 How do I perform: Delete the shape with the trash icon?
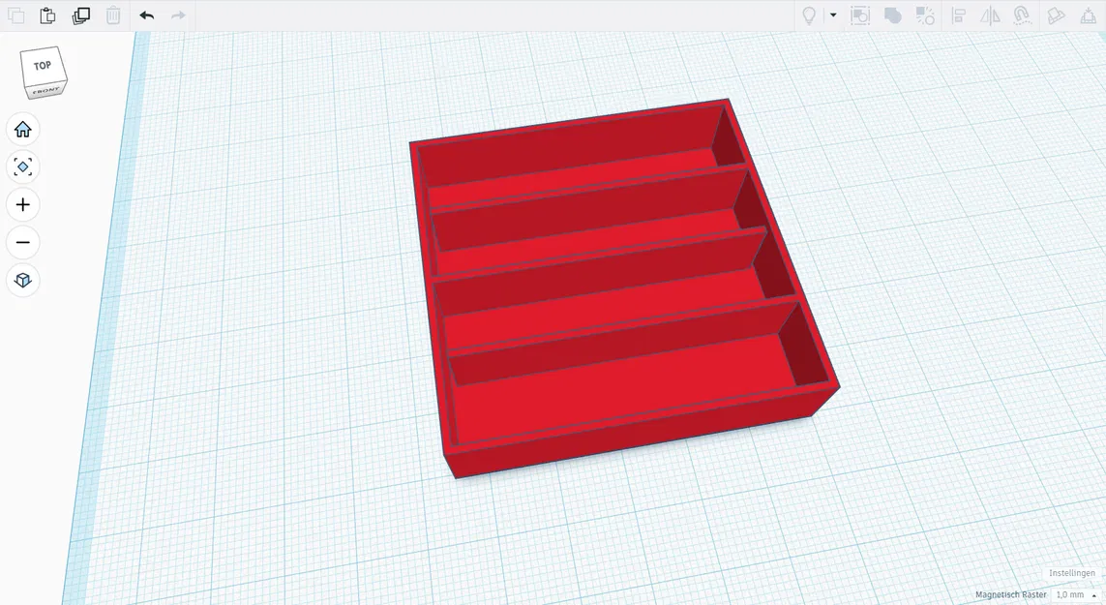pos(112,15)
